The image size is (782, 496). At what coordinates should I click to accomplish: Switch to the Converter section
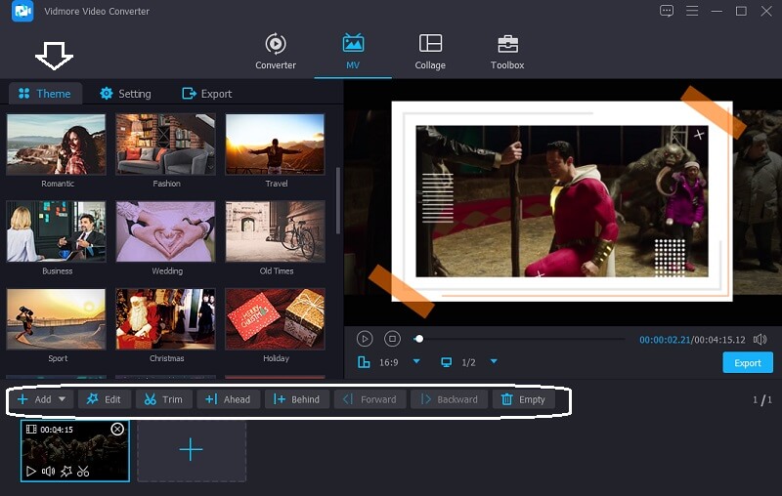point(276,52)
